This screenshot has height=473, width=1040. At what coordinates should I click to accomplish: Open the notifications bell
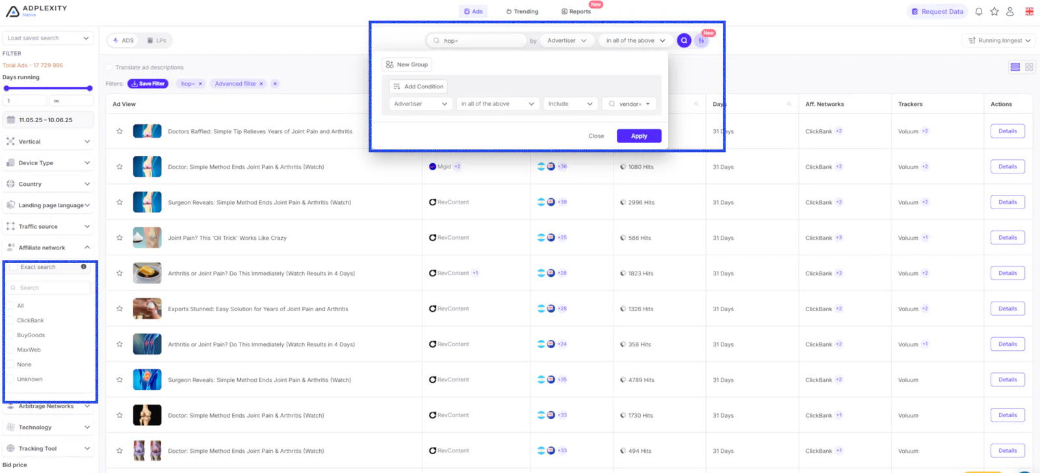click(979, 12)
